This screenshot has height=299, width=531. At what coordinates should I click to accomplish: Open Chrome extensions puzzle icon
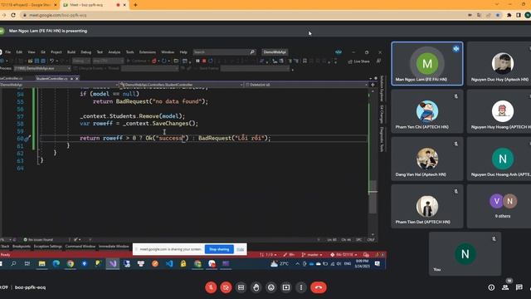(509, 15)
